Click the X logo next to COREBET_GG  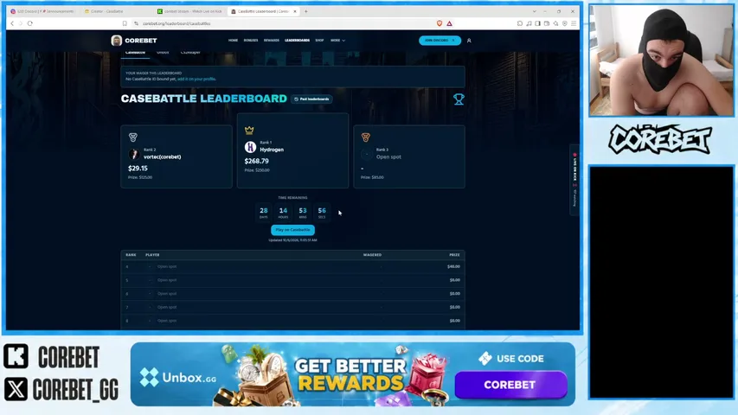point(16,390)
